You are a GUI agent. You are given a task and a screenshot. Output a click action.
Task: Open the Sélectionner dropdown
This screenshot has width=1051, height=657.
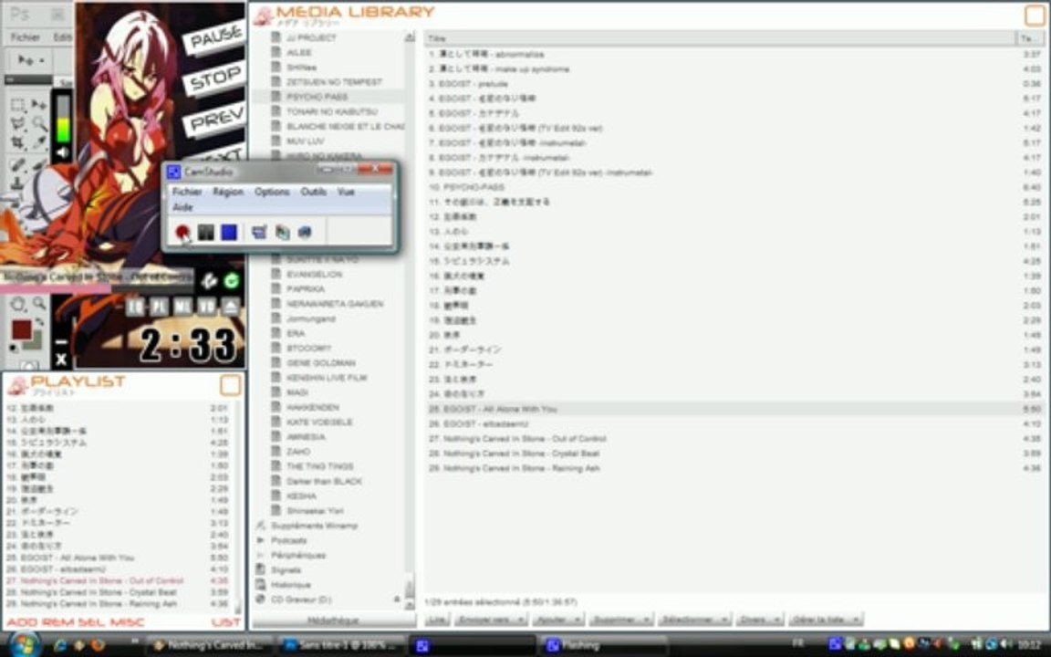click(694, 620)
